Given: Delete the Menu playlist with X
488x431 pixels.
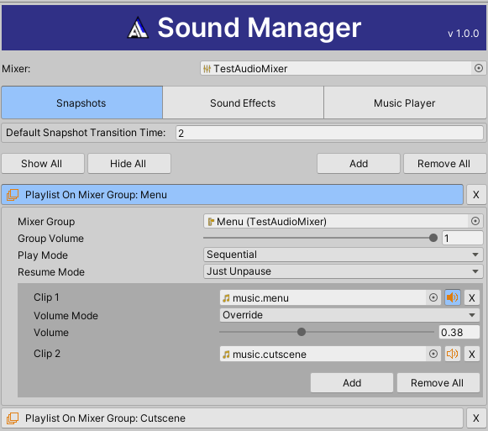Looking at the screenshot, I should click(x=476, y=195).
